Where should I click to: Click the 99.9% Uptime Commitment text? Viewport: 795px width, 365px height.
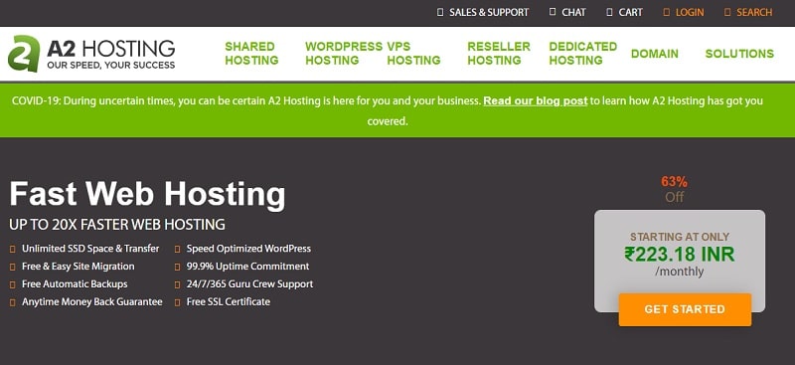[247, 267]
